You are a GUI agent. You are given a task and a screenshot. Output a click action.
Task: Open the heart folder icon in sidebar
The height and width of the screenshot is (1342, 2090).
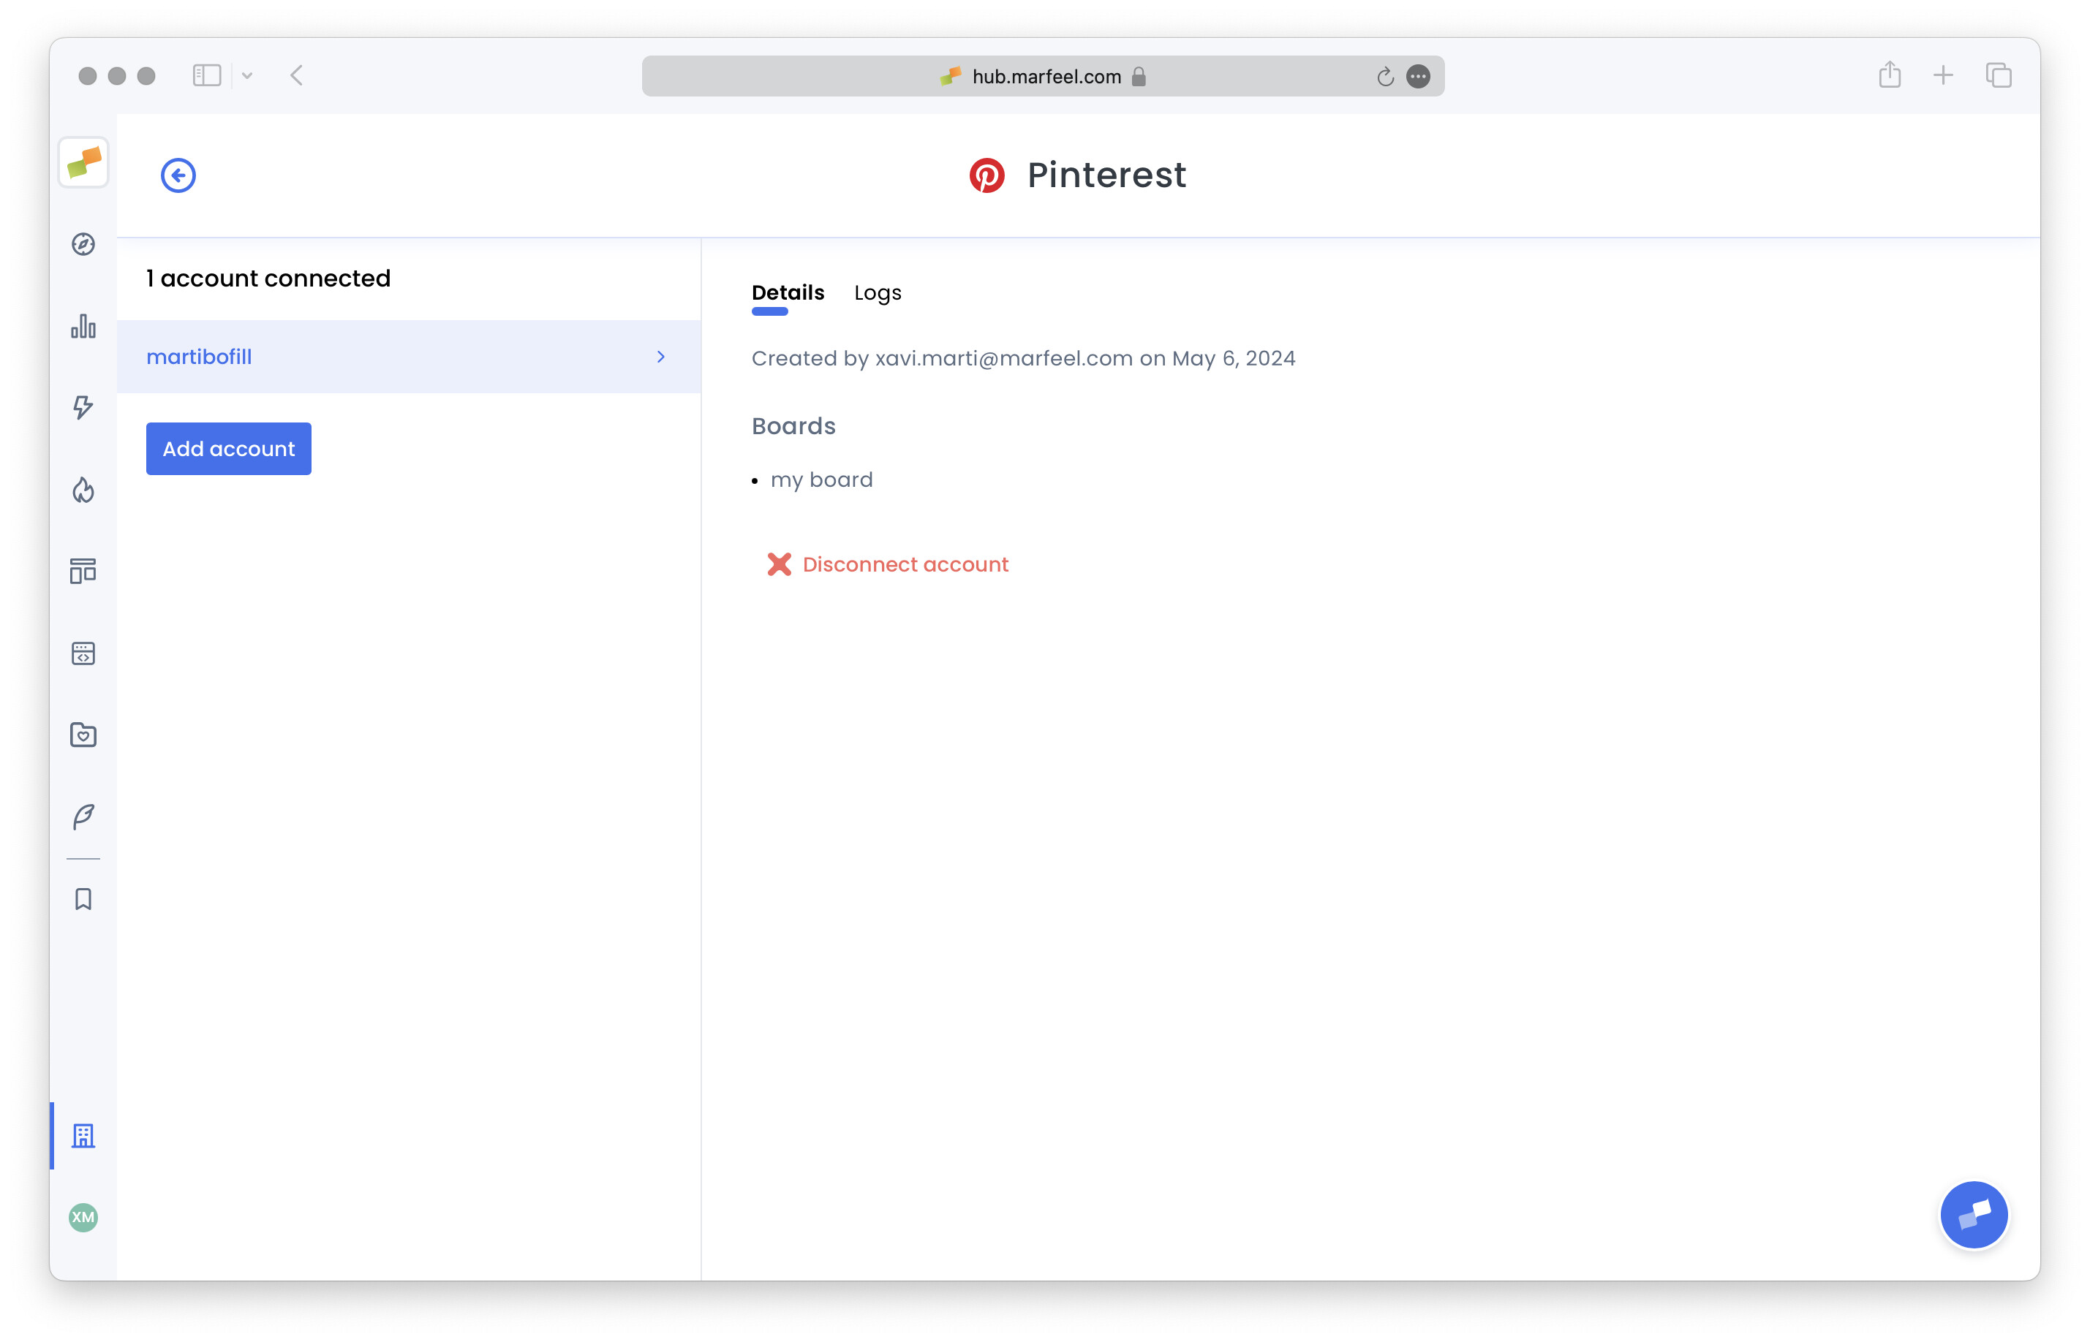pyautogui.click(x=83, y=735)
